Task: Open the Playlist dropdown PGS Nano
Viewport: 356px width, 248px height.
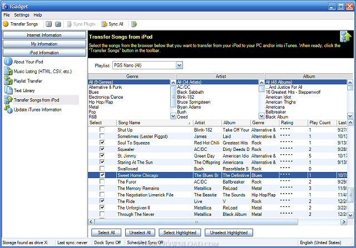Action: click(x=179, y=65)
